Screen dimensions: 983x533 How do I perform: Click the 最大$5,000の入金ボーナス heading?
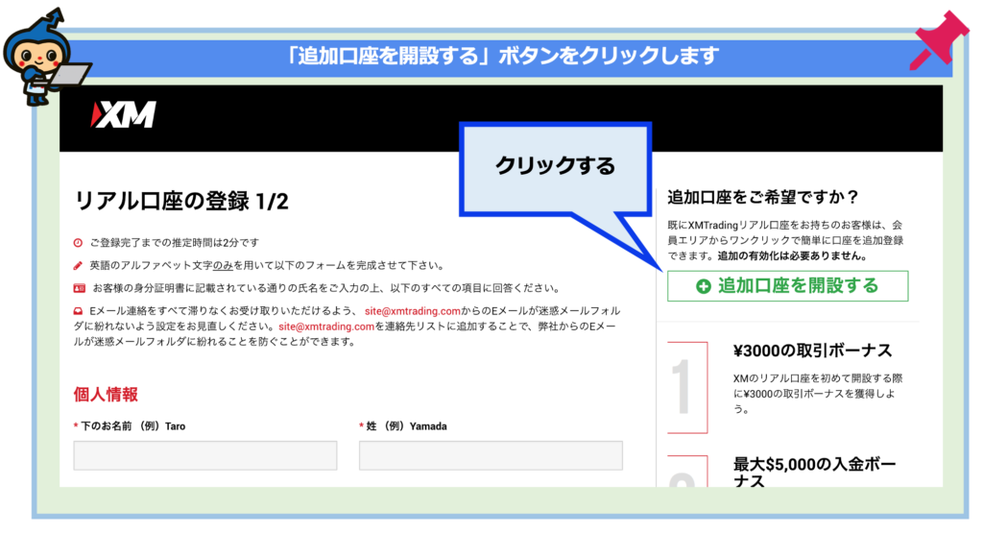tap(814, 473)
